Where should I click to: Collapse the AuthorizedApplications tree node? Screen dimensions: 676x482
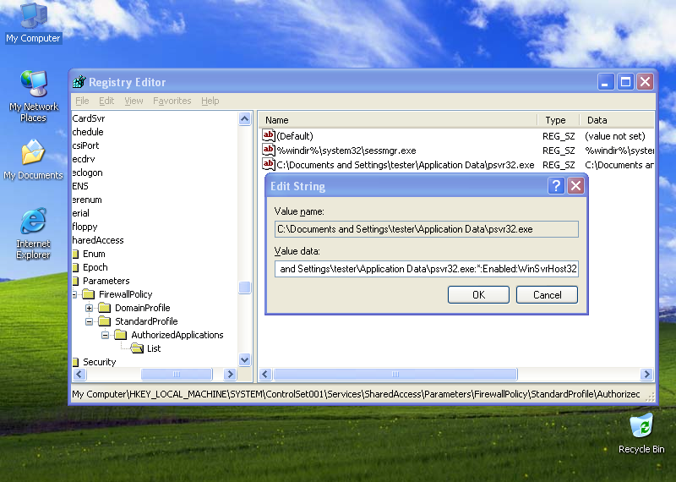tap(105, 335)
